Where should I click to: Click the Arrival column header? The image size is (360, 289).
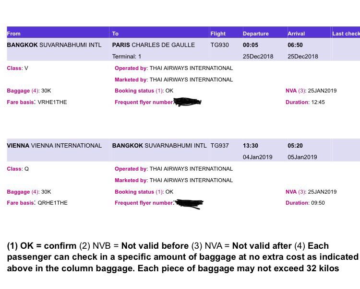click(x=296, y=34)
